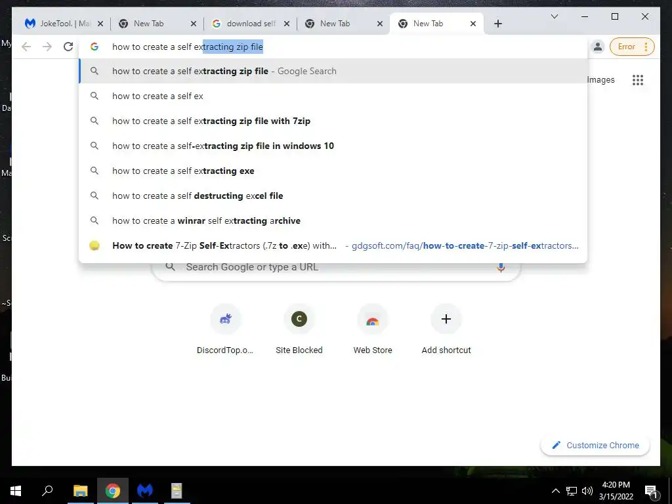Close the JokeTool Malwarebytes tab
672x504 pixels.
coord(100,24)
